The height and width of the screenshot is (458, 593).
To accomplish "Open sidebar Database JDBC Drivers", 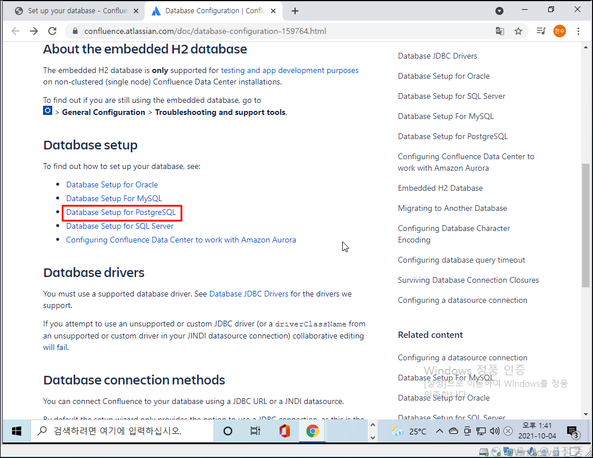I will tap(437, 56).
